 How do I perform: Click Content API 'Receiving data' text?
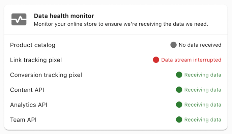point(203,90)
